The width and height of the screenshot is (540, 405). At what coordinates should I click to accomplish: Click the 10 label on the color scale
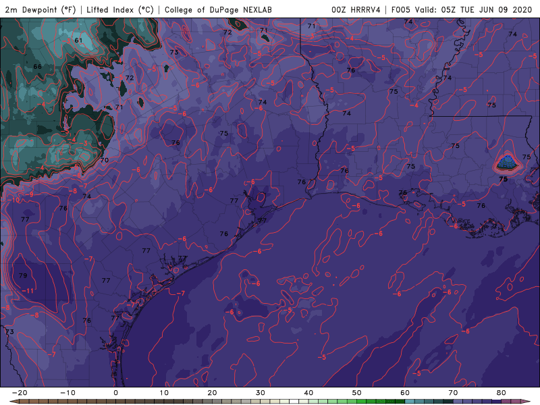click(x=164, y=393)
